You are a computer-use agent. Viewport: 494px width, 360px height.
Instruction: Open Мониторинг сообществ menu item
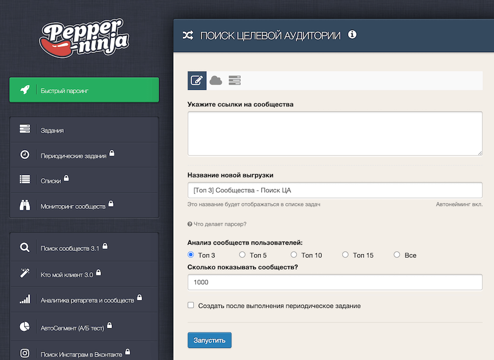click(84, 205)
